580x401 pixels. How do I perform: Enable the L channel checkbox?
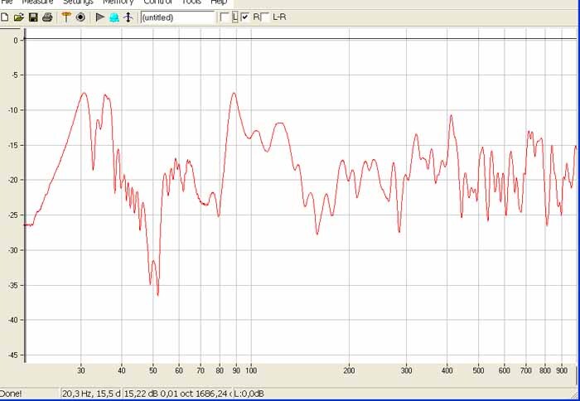click(225, 17)
